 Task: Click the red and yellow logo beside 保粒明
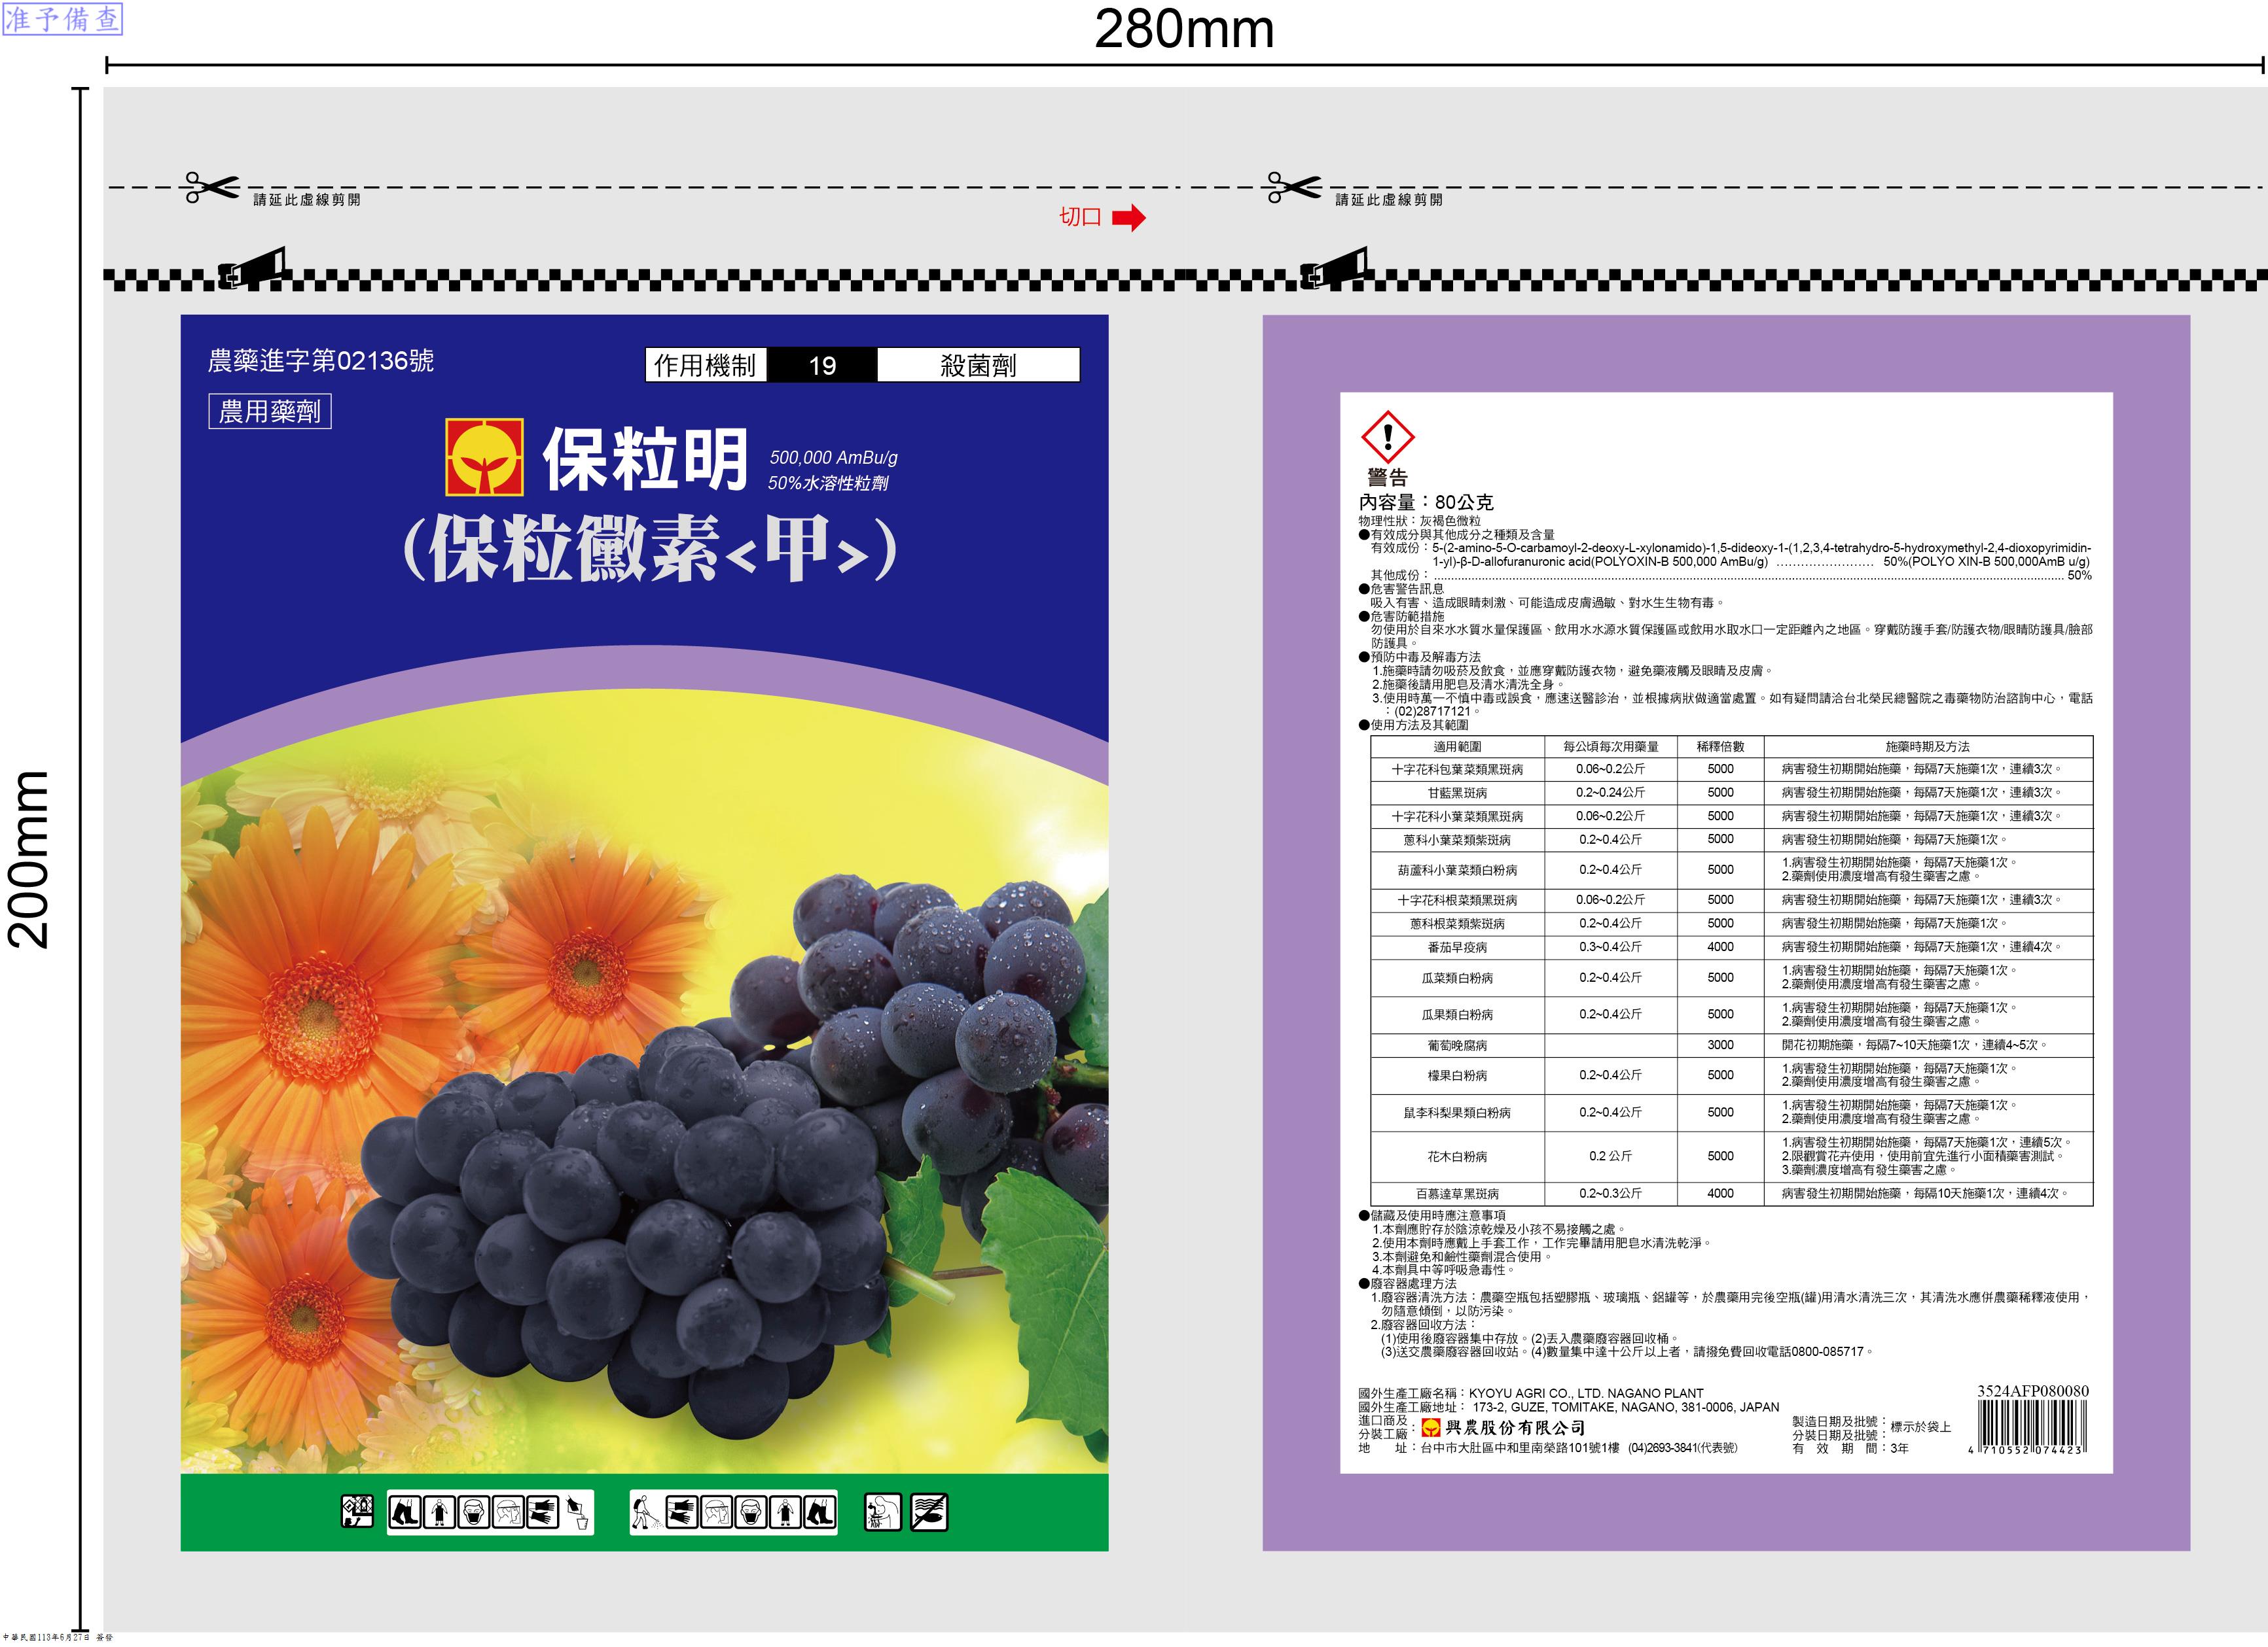485,458
